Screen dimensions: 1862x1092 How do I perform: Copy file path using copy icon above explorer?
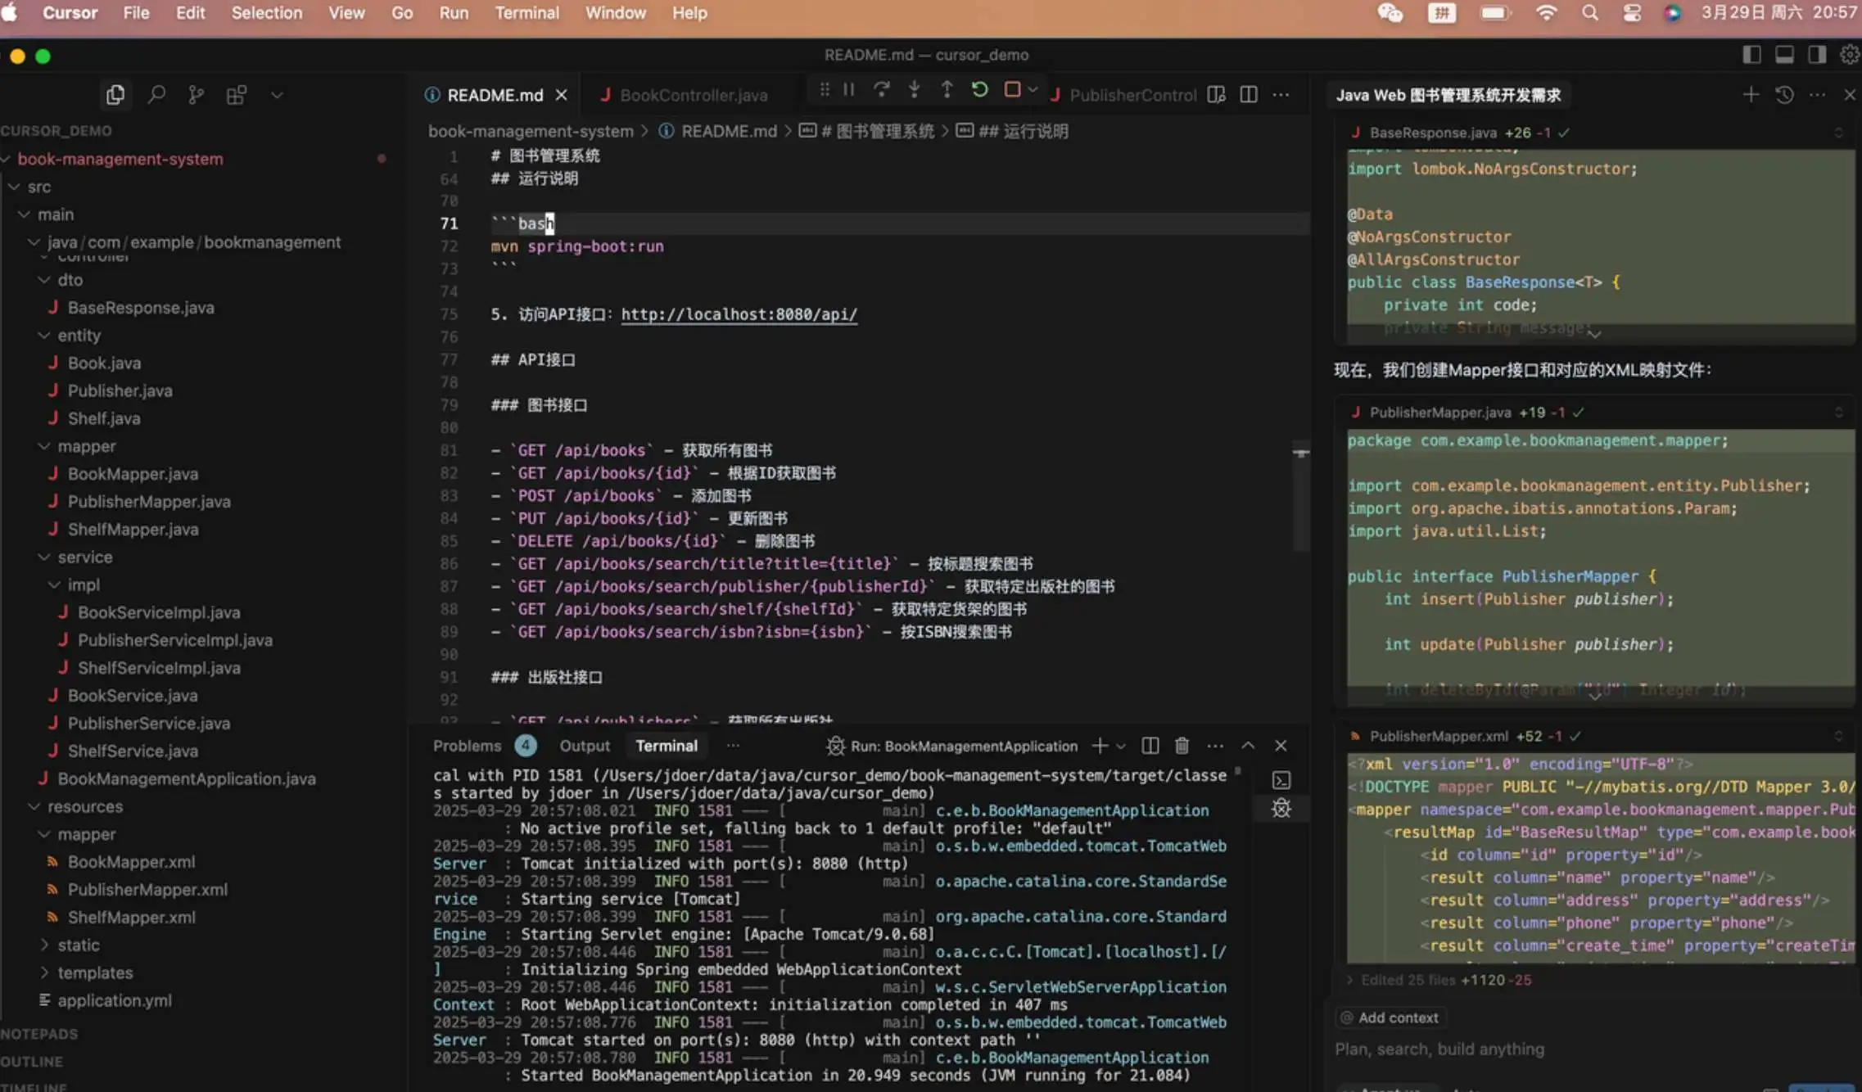pyautogui.click(x=115, y=94)
